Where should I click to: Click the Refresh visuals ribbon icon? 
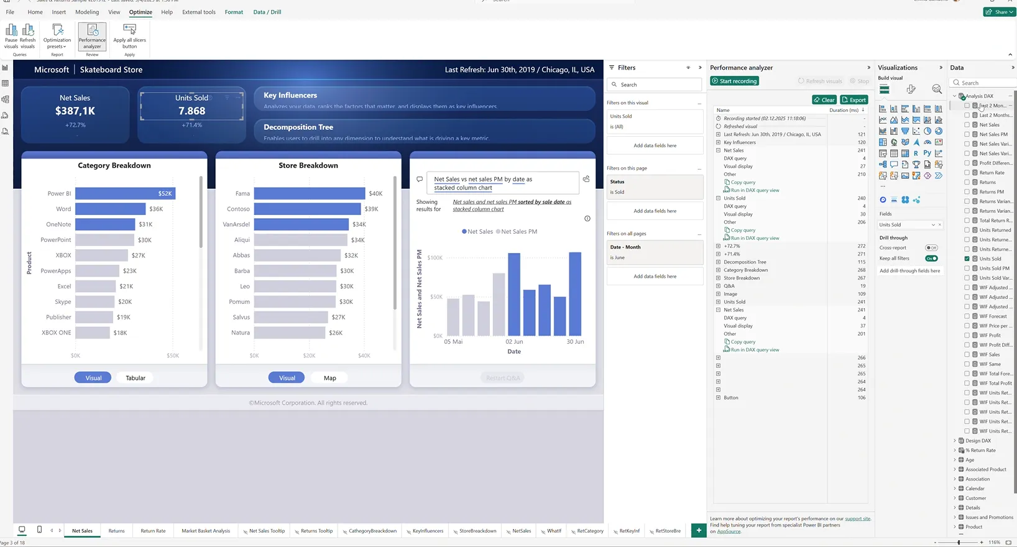tap(28, 30)
